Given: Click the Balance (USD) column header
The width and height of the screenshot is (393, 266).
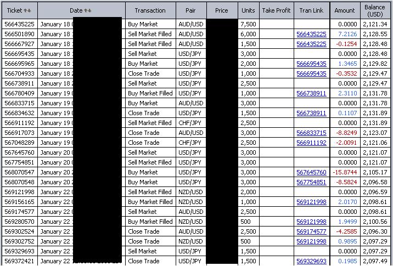Looking at the screenshot, I should [x=375, y=10].
